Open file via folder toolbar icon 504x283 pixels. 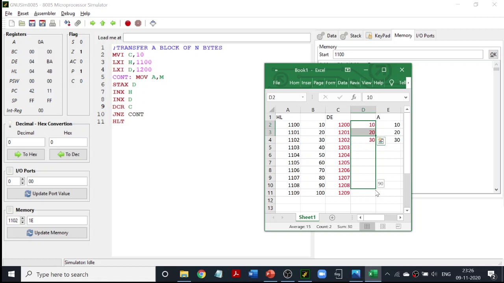pyautogui.click(x=22, y=23)
